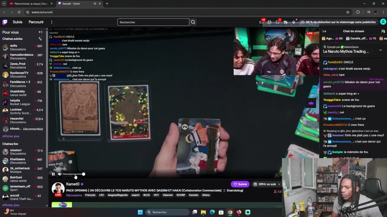Open Locklear Scritchy Scratchy channel

[x=23, y=111]
